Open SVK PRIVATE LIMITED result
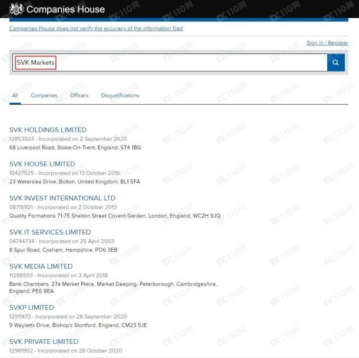 [44, 342]
